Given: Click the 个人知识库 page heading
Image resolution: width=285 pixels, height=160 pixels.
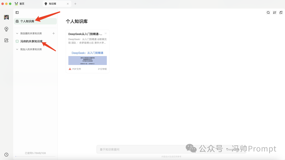Looking at the screenshot, I should click(77, 21).
